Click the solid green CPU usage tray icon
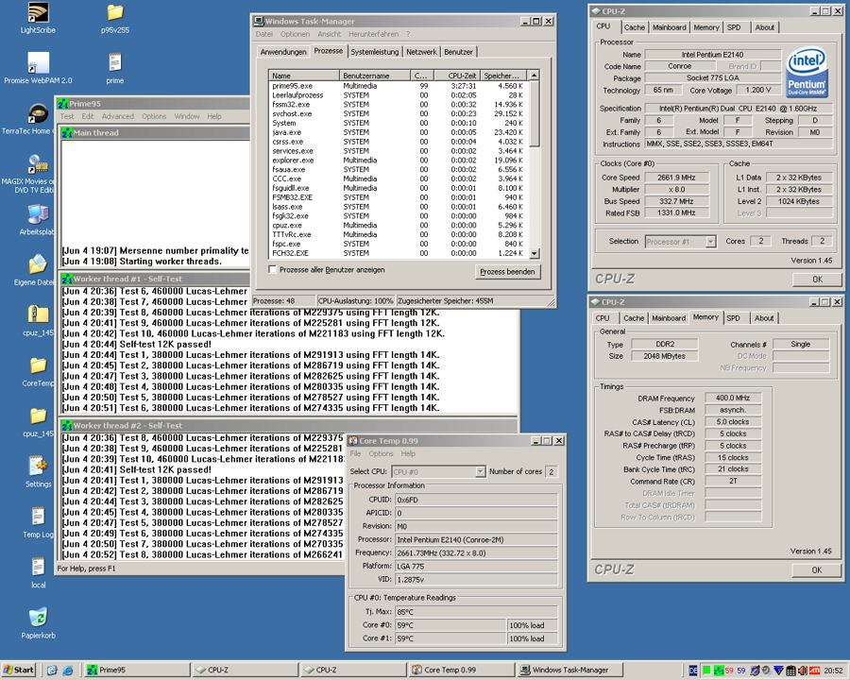 (706, 671)
